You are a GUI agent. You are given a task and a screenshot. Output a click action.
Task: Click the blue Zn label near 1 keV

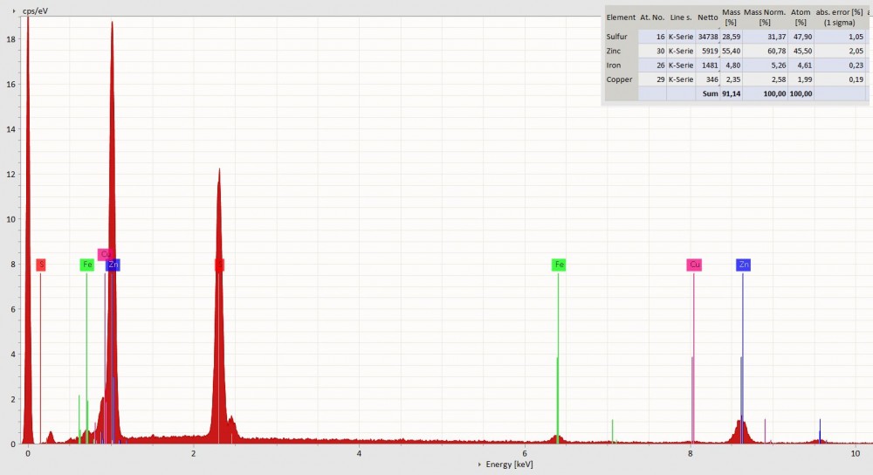click(x=113, y=265)
